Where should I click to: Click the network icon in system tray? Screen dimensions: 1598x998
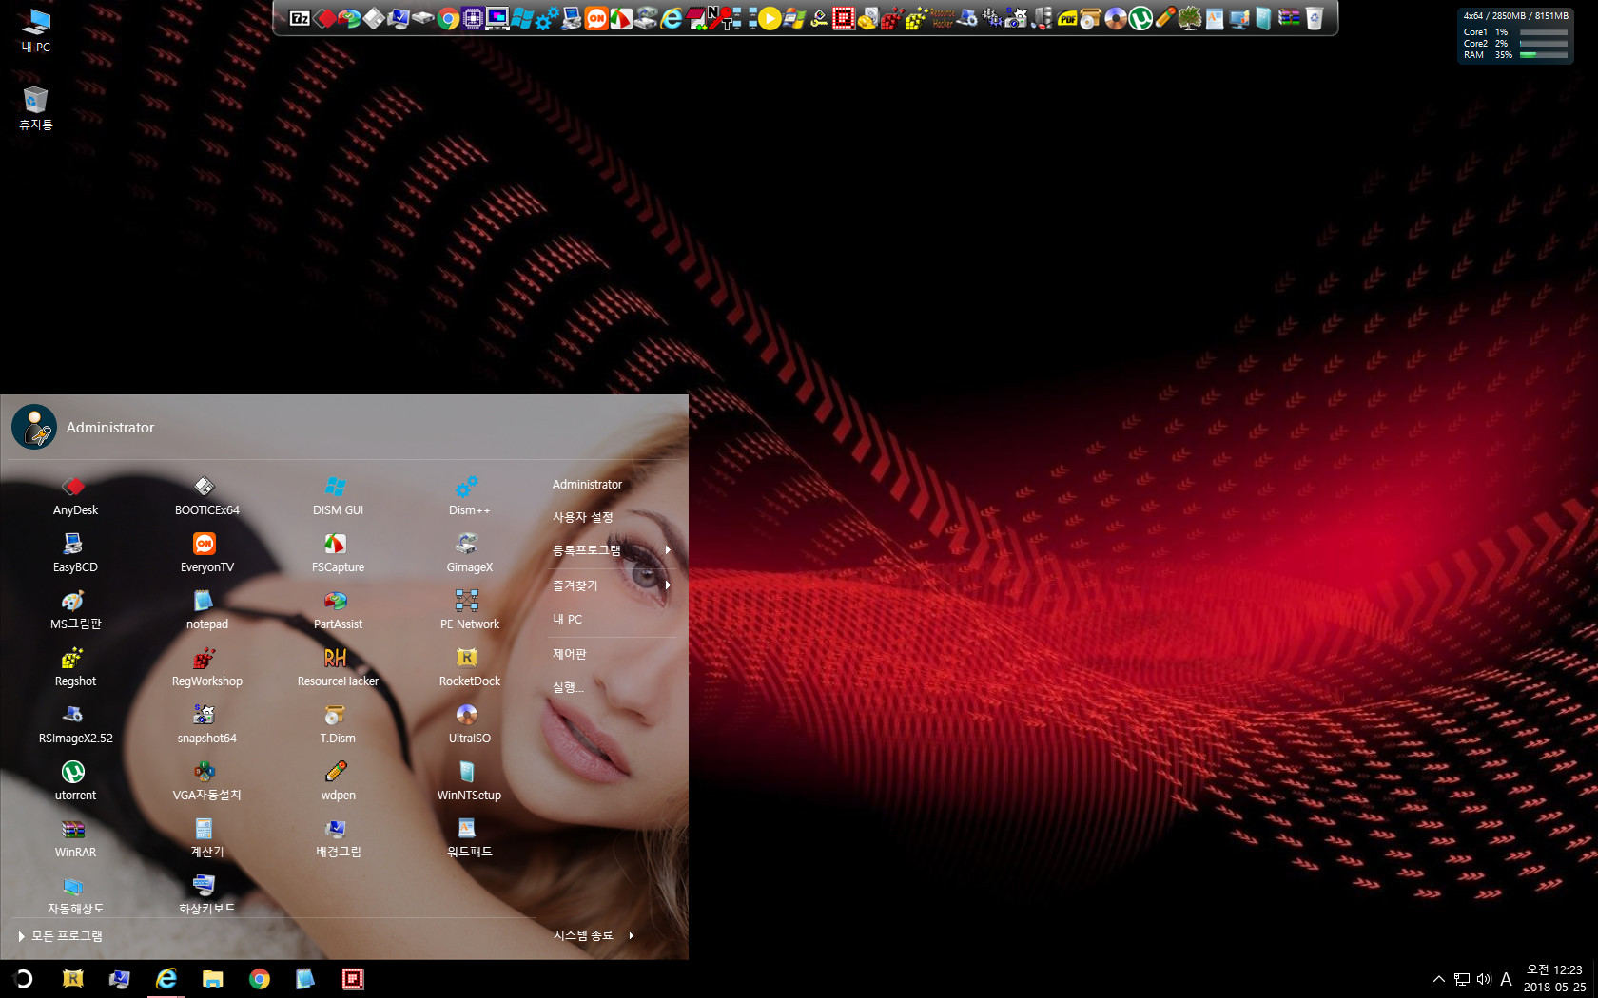coord(1462,979)
